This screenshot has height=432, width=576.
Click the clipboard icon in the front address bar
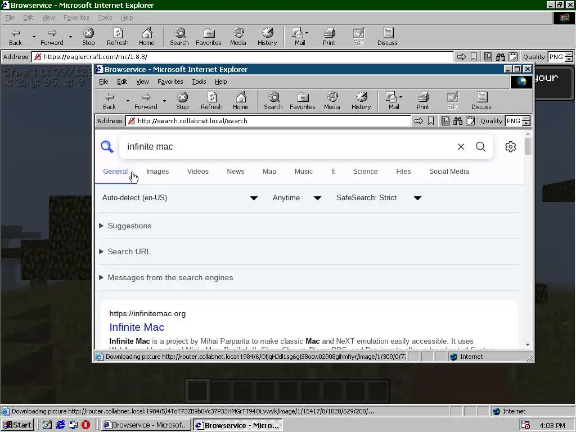click(470, 121)
